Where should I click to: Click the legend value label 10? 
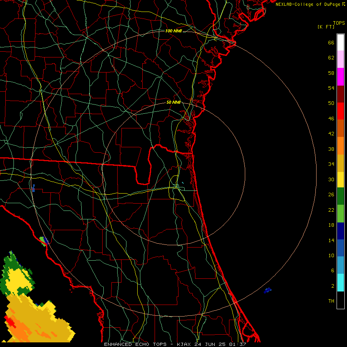[331, 255]
